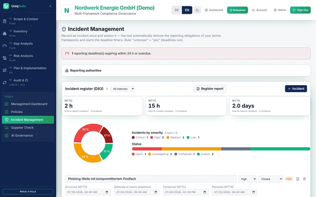Click the Plan & Implementation workflow icon

(5, 71)
